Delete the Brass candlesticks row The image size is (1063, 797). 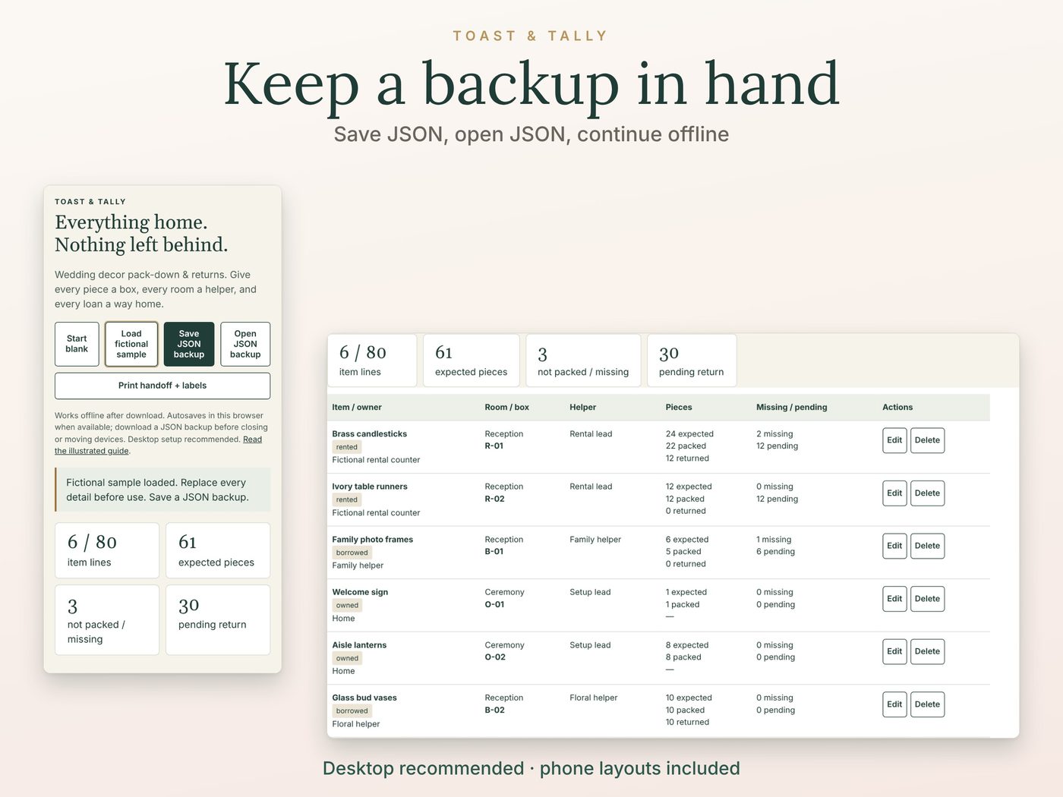927,440
